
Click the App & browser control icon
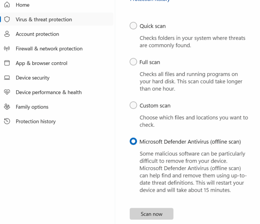pyautogui.click(x=7, y=63)
